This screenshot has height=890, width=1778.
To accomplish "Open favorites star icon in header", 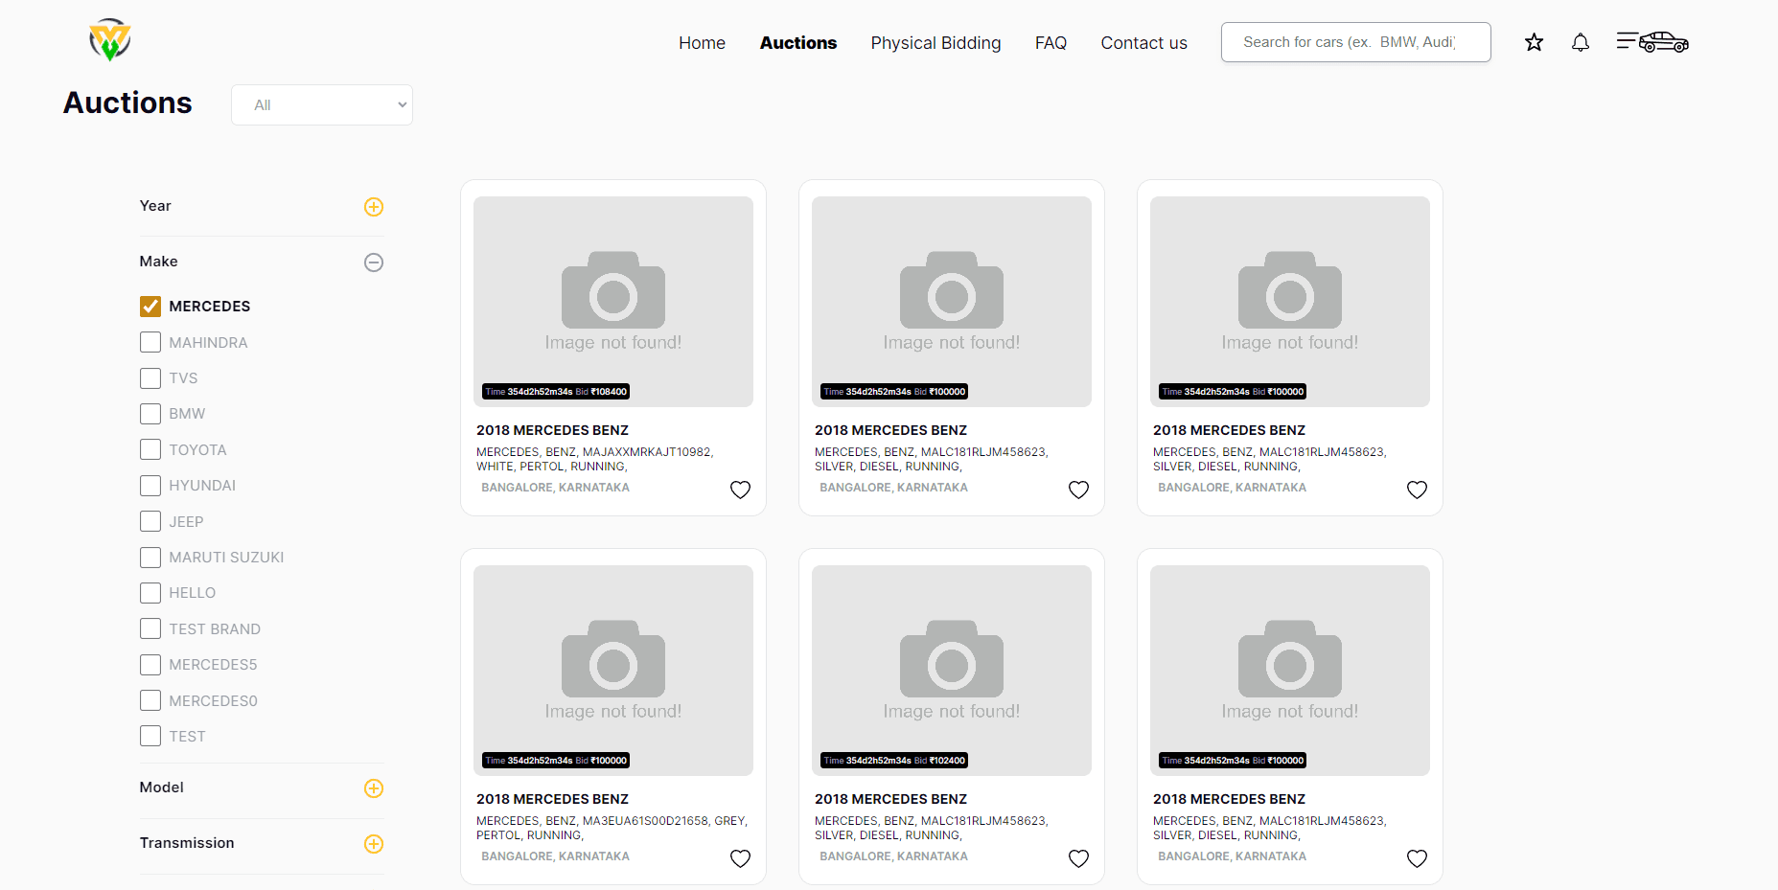I will 1535,42.
